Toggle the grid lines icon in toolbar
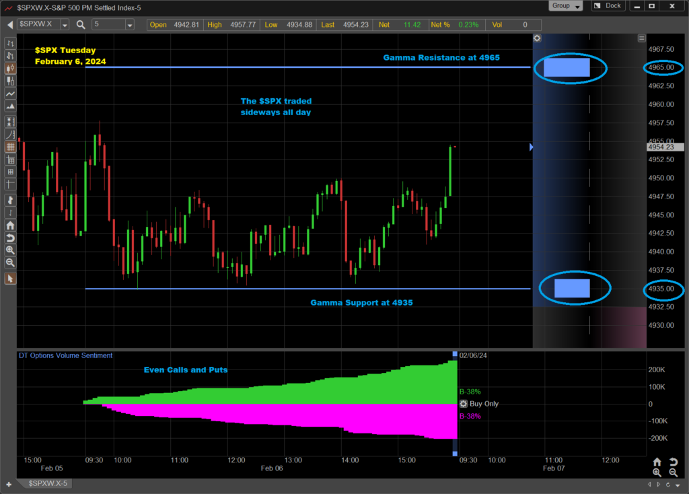 [x=10, y=147]
